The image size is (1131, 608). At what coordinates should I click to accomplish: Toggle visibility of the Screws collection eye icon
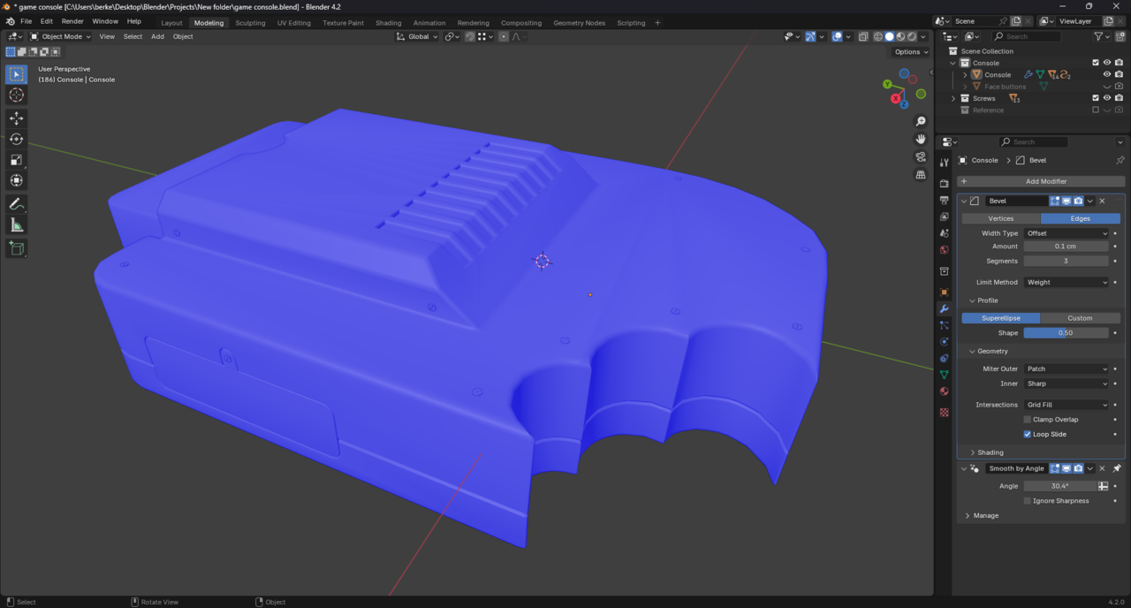click(x=1107, y=98)
